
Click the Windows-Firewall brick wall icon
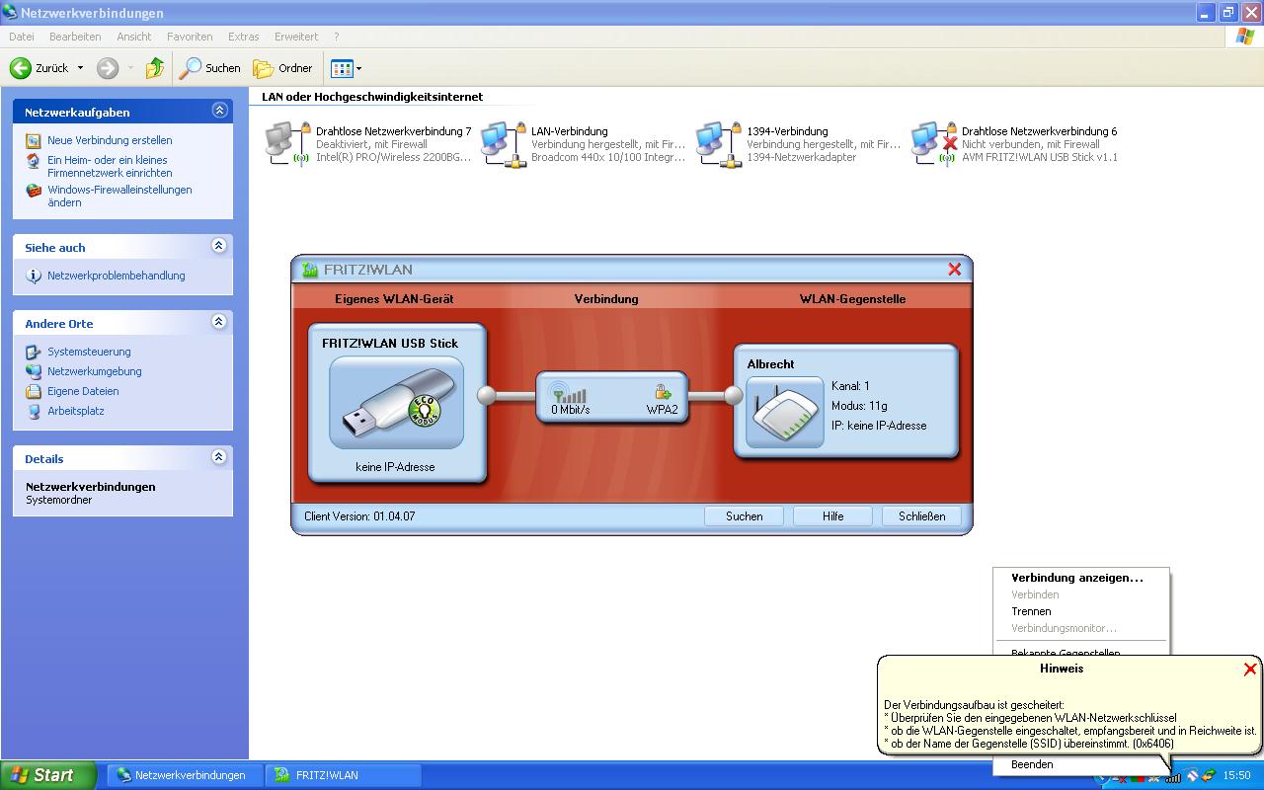coord(34,190)
